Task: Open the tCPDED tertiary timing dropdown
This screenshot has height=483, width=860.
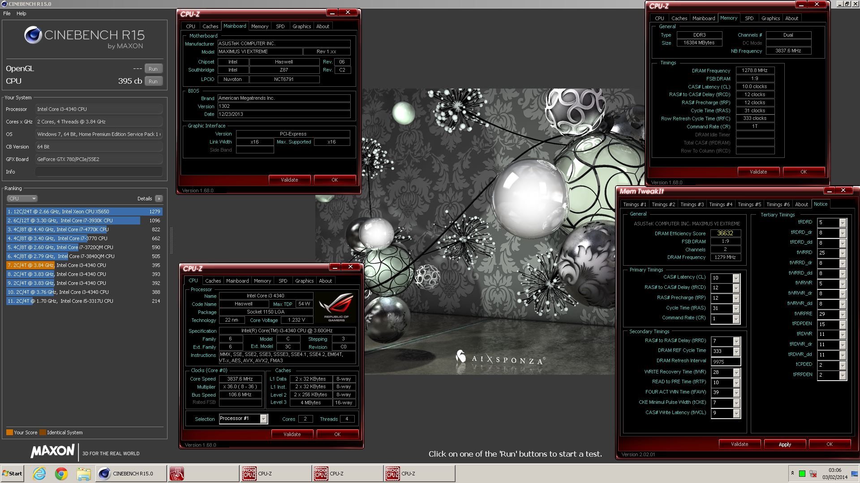Action: point(843,365)
